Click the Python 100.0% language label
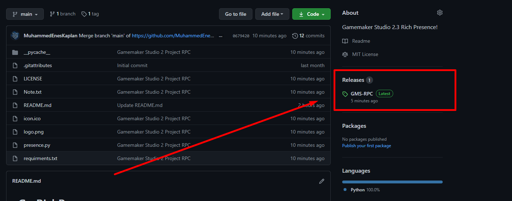Image resolution: width=512 pixels, height=201 pixels. pyautogui.click(x=365, y=190)
